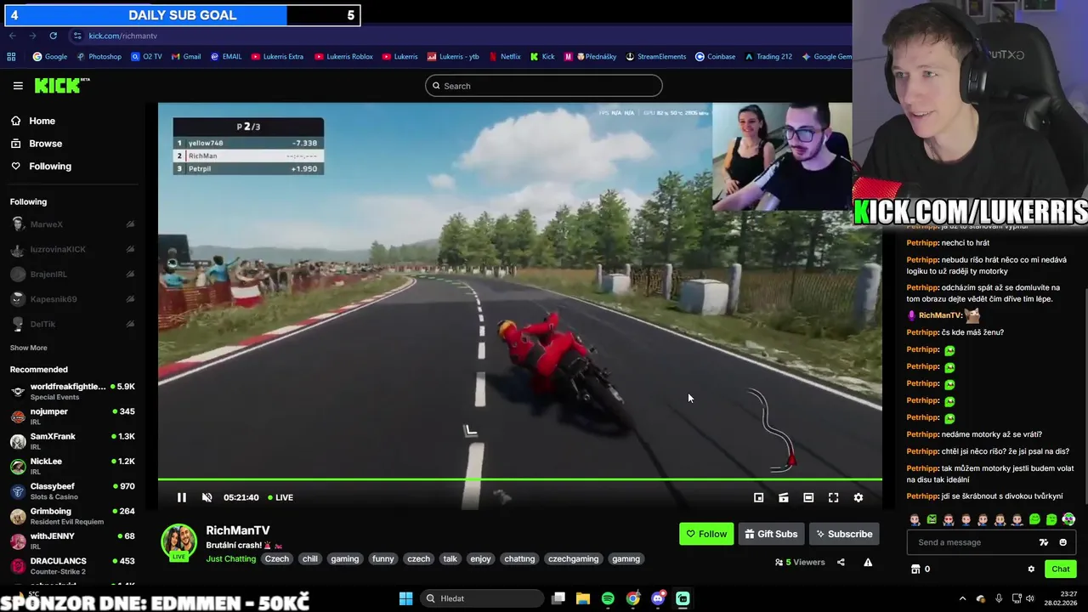Open BrajenIRL followed channel
Screen dimensions: 1088x612
(x=72, y=275)
